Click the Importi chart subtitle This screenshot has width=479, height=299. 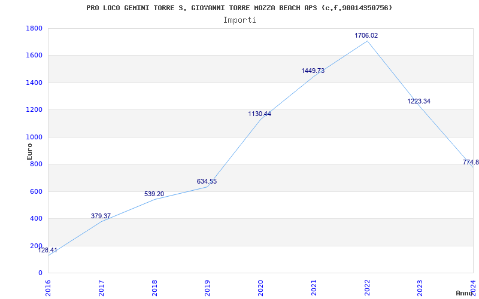[239, 20]
